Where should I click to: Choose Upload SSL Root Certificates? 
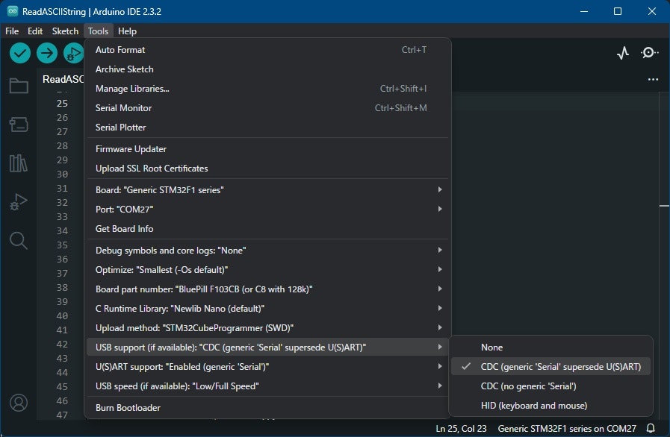[x=268, y=169]
